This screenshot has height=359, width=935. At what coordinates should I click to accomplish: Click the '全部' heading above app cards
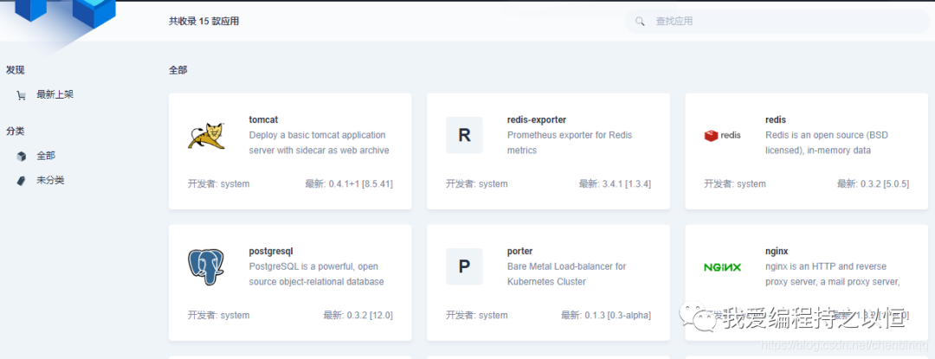coord(177,70)
